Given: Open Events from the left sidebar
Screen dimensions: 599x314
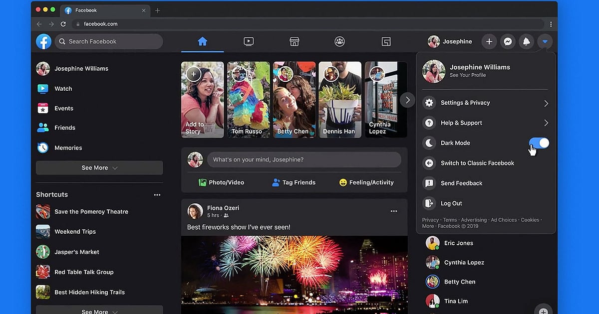Looking at the screenshot, I should point(63,108).
